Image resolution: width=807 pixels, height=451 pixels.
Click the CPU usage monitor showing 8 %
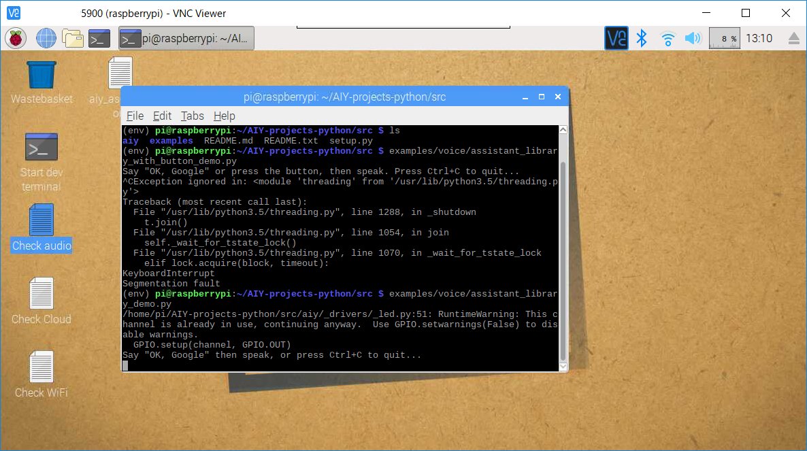point(725,39)
